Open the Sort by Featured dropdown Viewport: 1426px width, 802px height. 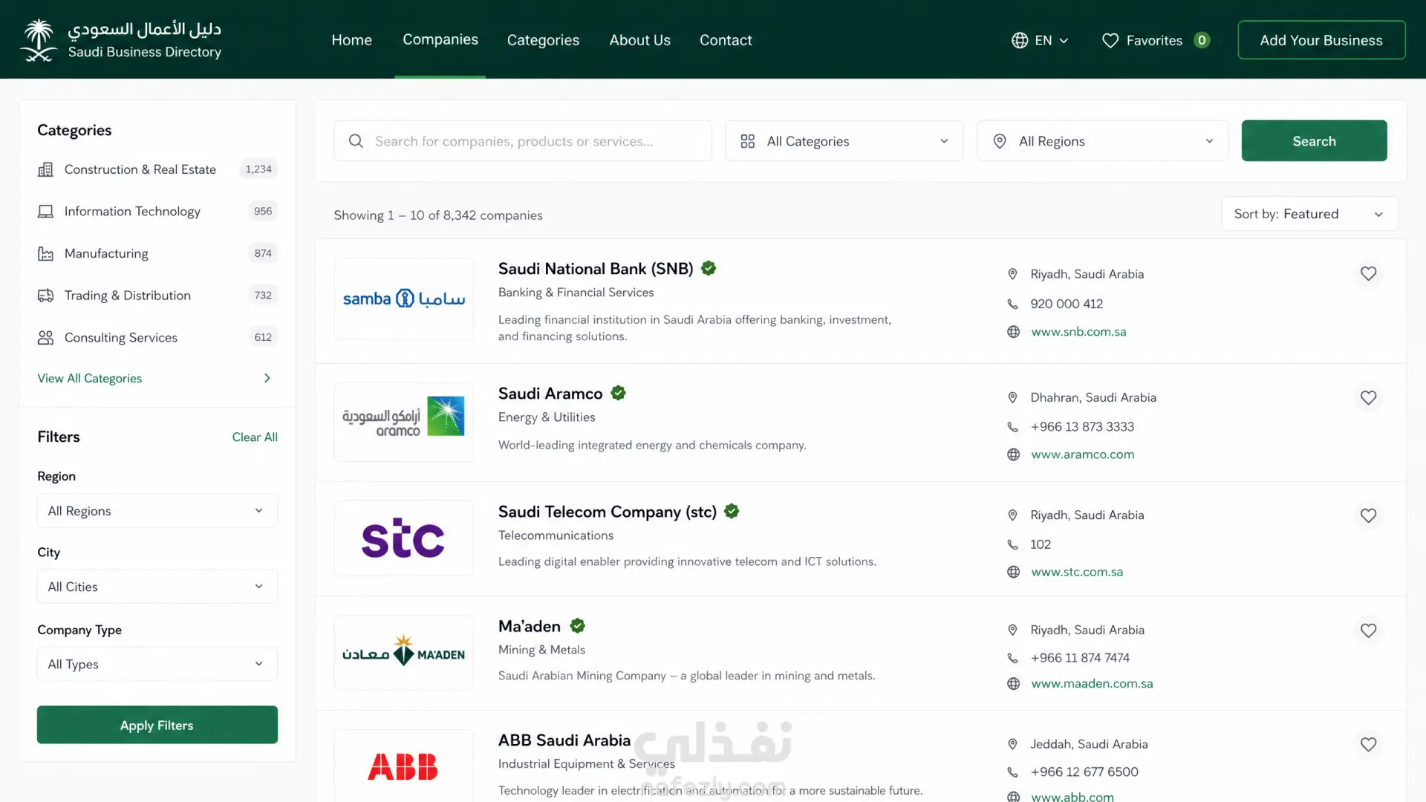point(1309,214)
